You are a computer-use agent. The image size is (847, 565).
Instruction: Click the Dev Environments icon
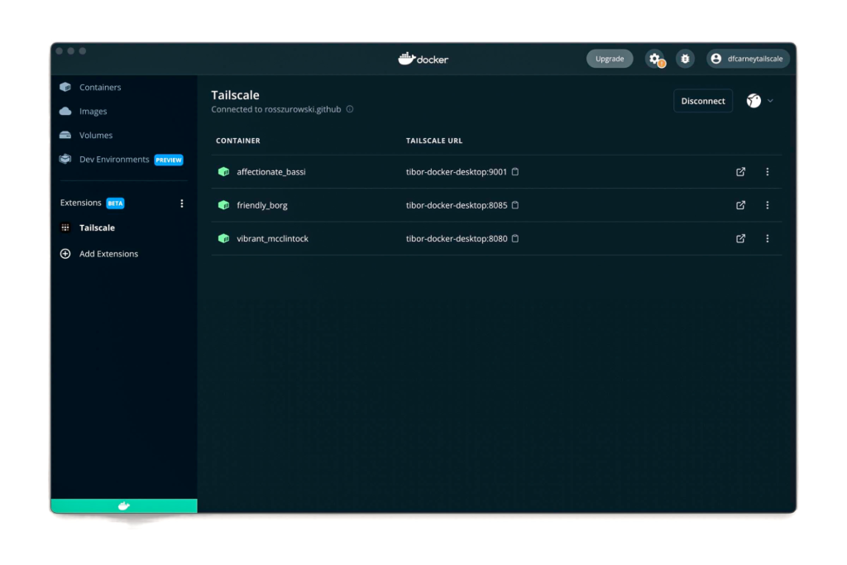point(65,159)
